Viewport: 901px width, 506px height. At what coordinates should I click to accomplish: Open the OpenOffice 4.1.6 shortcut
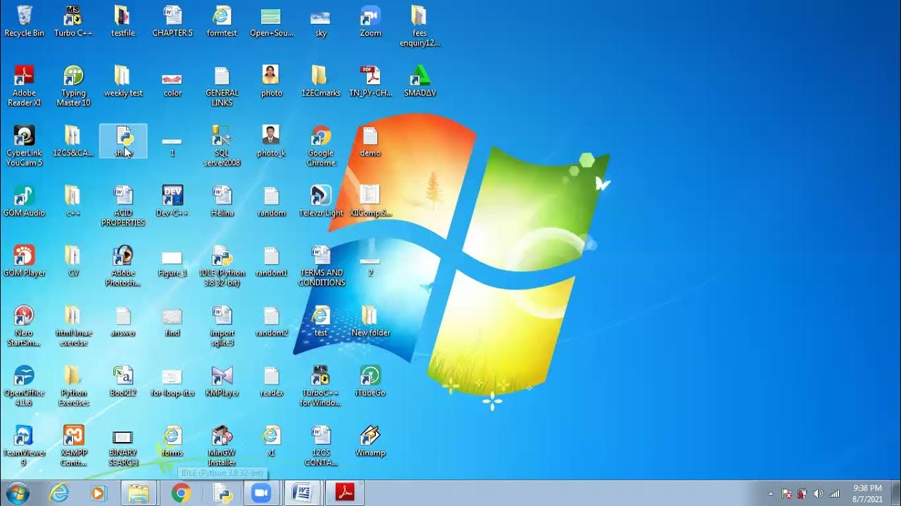pos(24,386)
